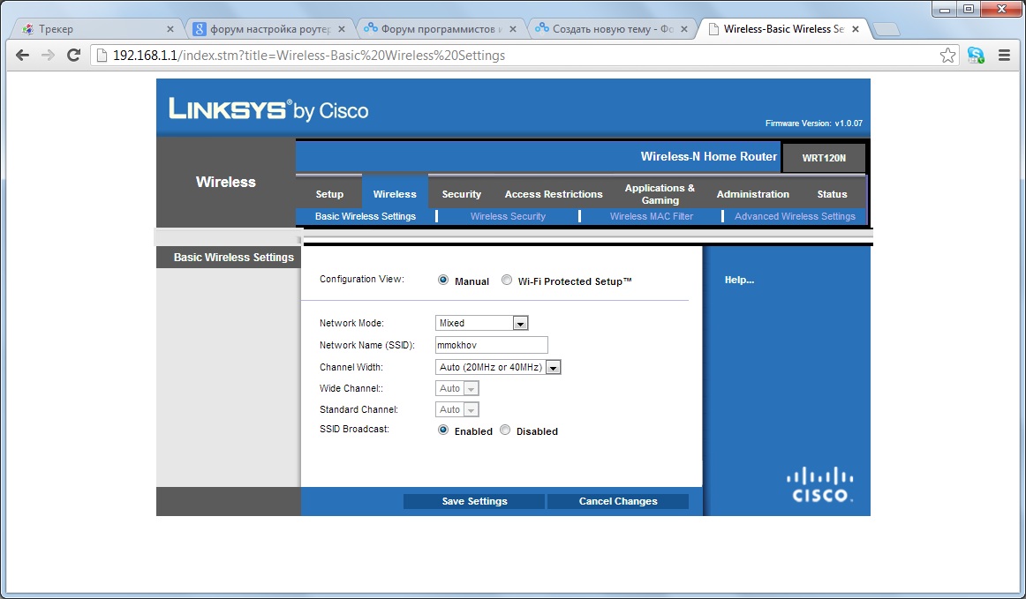Viewport: 1026px width, 599px height.
Task: Click the Cisco logo in help panel
Action: click(819, 484)
